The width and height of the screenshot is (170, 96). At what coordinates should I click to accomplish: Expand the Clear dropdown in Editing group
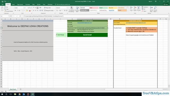[146, 11]
